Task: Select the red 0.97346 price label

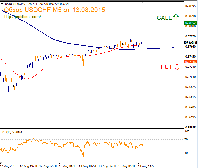Action: [x=190, y=62]
